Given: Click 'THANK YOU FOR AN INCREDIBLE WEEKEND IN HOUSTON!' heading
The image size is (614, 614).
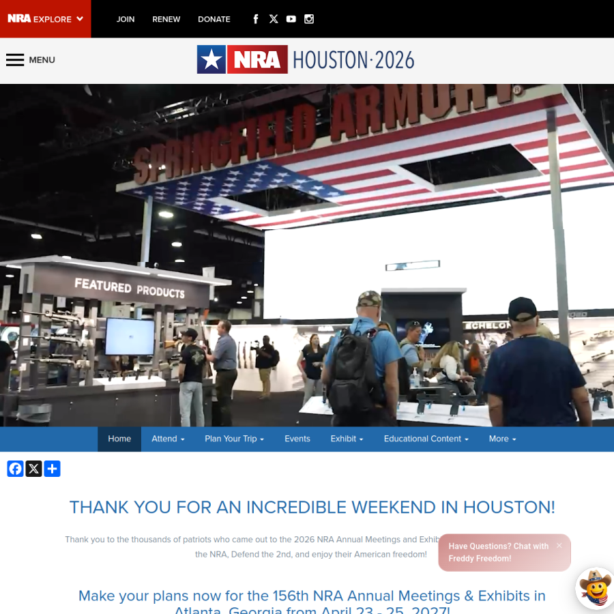Looking at the screenshot, I should coord(312,507).
